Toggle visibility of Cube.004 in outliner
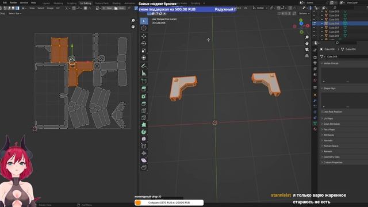The height and width of the screenshot is (207, 368). pyautogui.click(x=314, y=16)
